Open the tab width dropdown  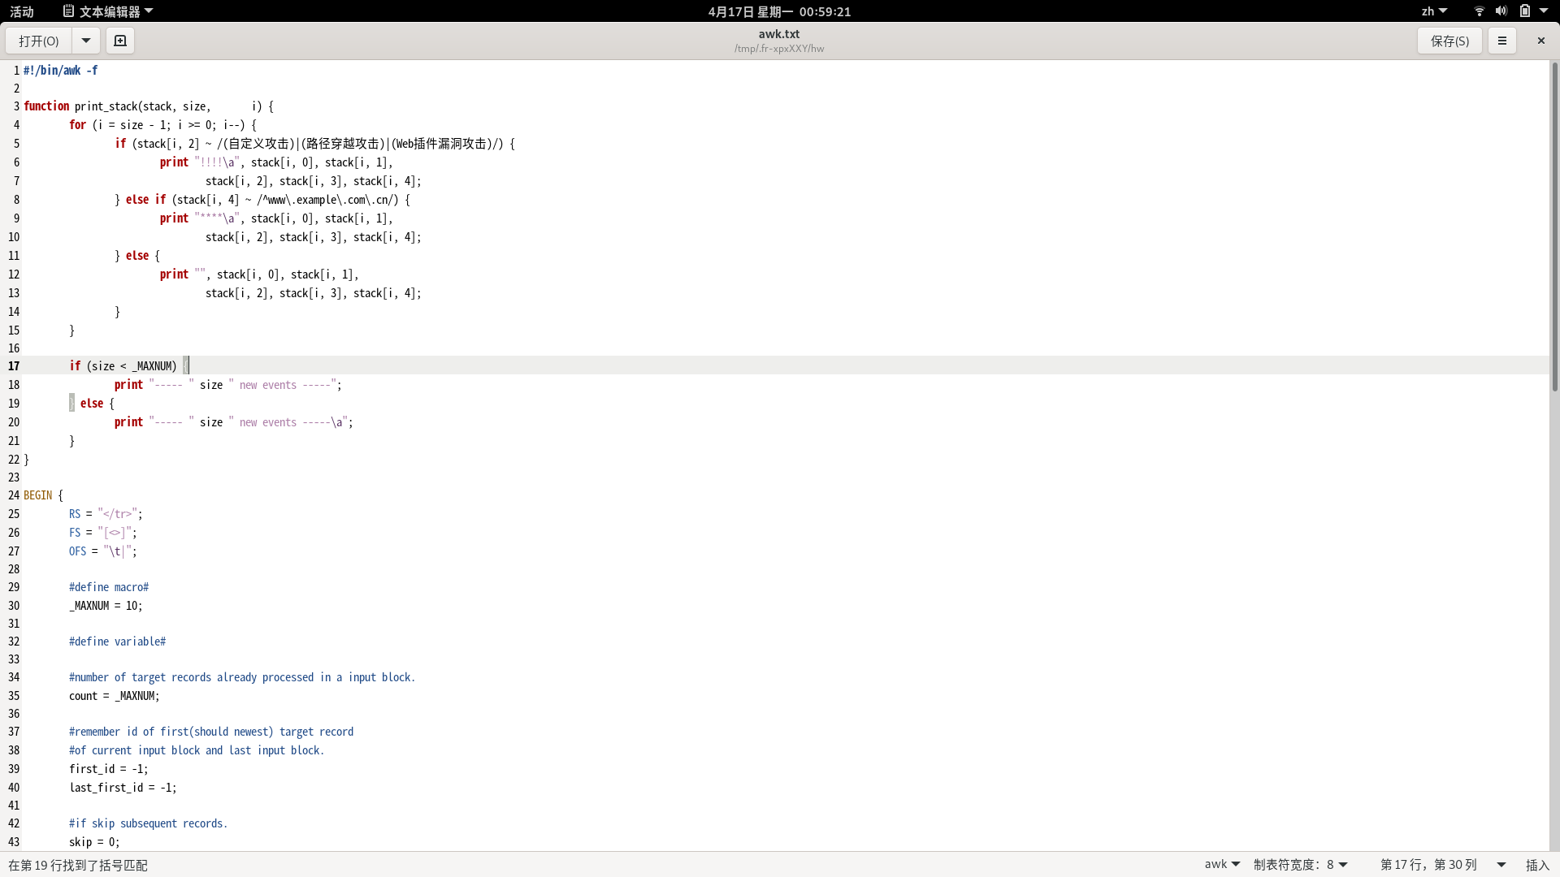coord(1301,864)
